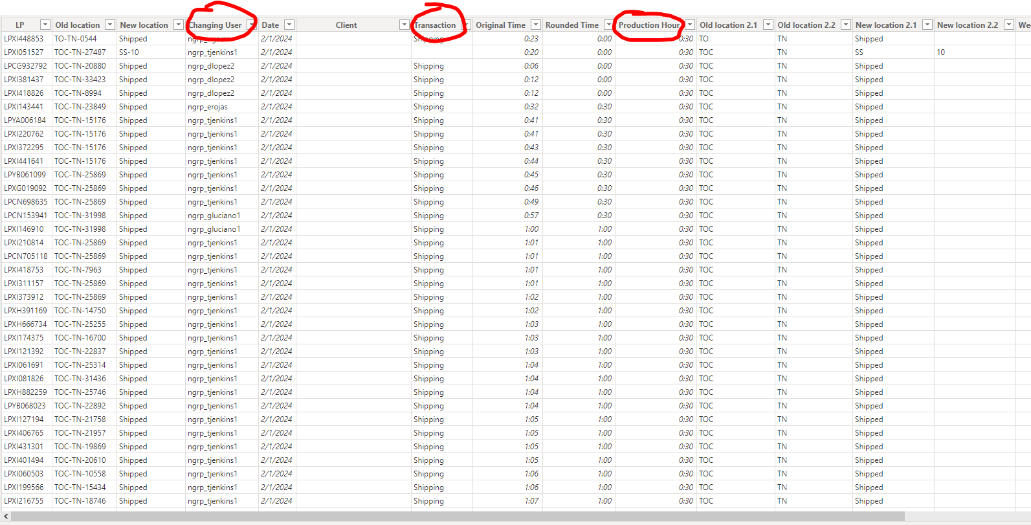Open the Production Hour filter dropdown

tap(690, 25)
